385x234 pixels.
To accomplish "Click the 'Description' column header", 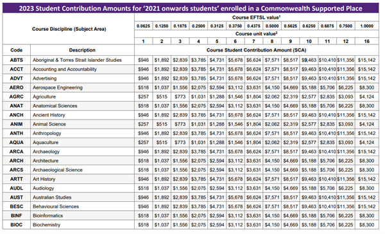I will click(x=82, y=50).
